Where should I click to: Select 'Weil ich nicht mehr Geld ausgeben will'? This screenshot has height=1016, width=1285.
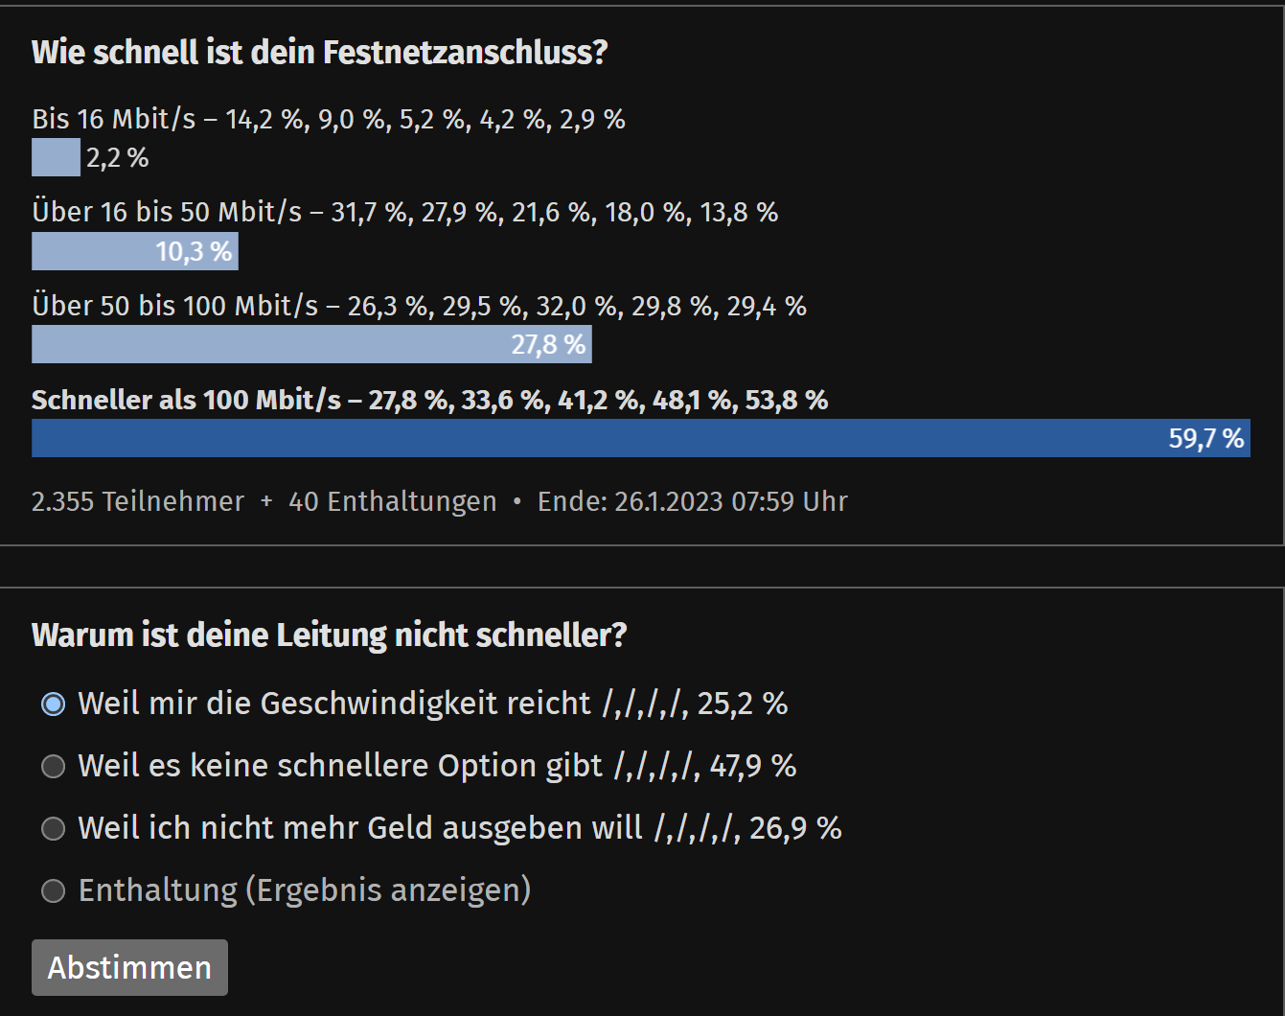coord(54,829)
